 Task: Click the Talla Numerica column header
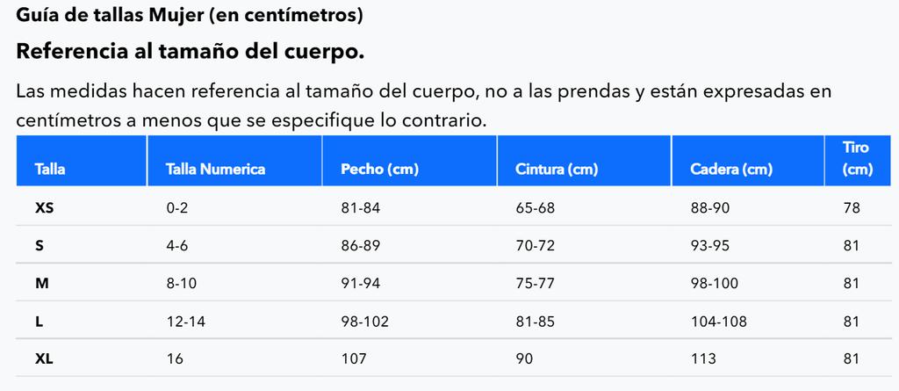coord(215,170)
